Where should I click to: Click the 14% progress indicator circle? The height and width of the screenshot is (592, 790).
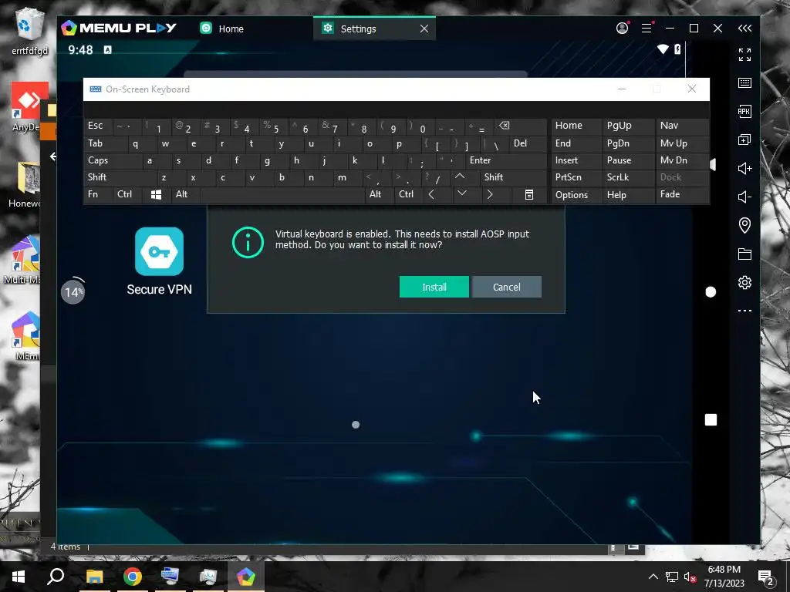point(73,291)
